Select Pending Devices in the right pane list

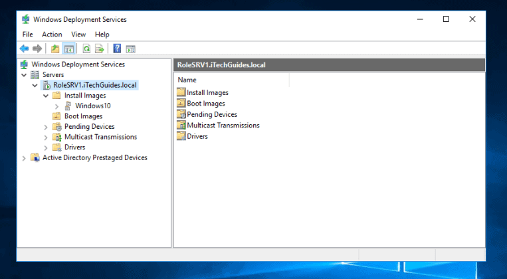[211, 114]
